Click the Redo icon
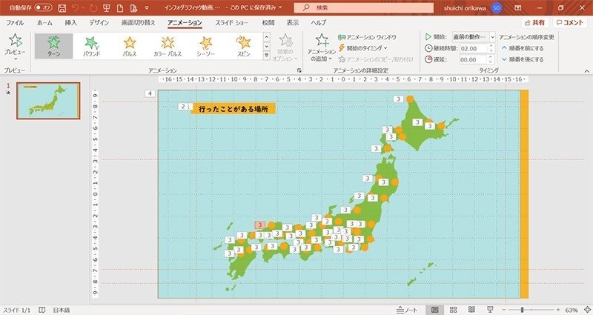The height and width of the screenshot is (315, 593). coord(93,7)
